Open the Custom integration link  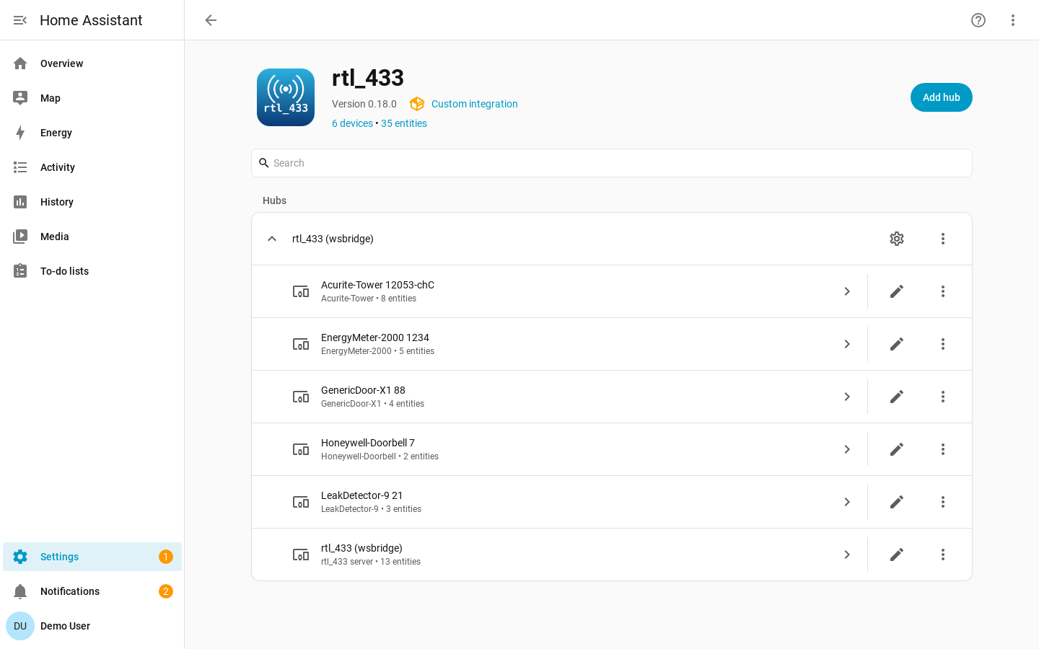pyautogui.click(x=474, y=104)
